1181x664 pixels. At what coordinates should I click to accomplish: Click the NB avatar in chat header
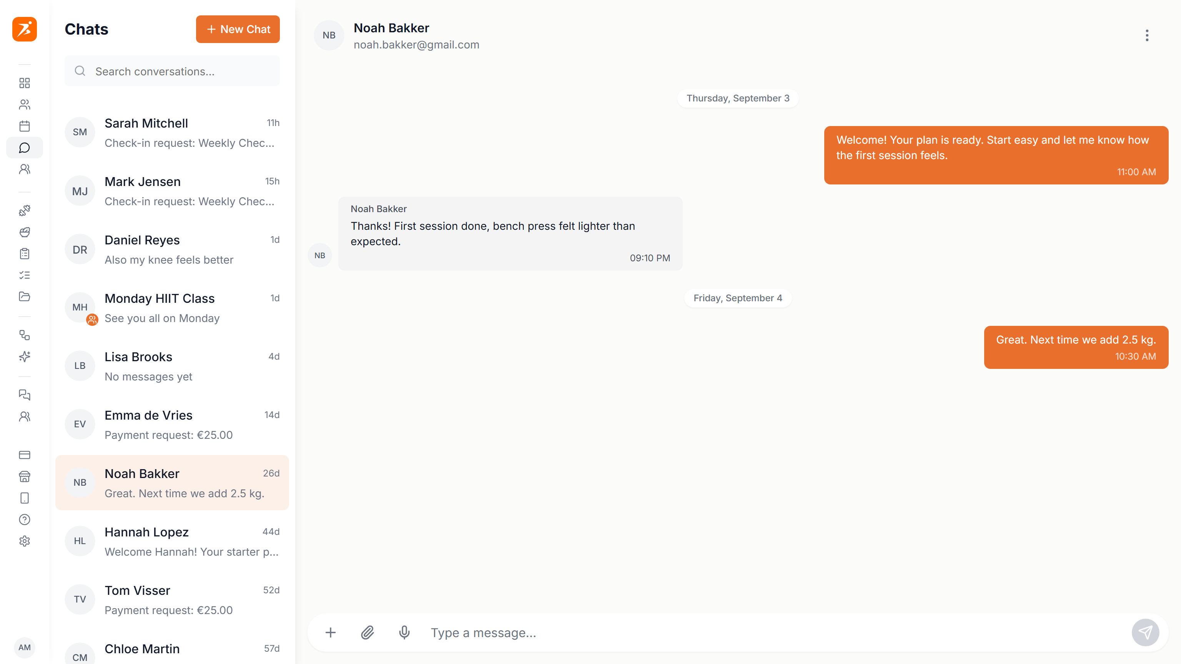pyautogui.click(x=329, y=35)
